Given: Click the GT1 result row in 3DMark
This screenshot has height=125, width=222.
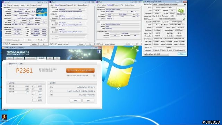Looking at the screenshot, I should (x=36, y=86).
